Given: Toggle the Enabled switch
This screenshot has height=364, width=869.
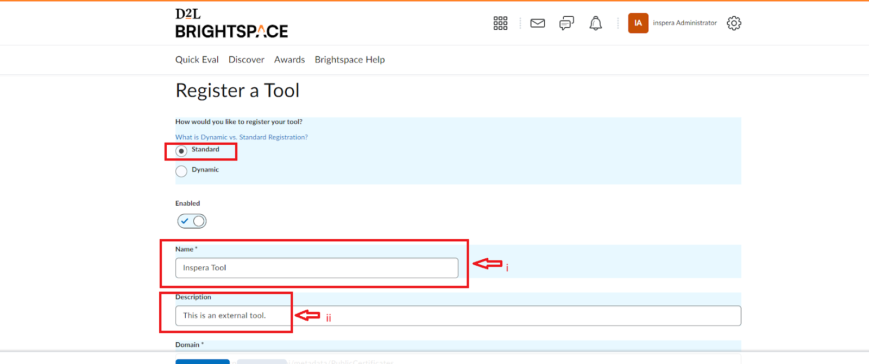Looking at the screenshot, I should (192, 221).
